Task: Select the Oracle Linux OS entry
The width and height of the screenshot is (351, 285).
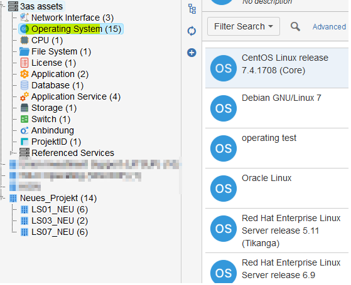Action: pyautogui.click(x=277, y=189)
